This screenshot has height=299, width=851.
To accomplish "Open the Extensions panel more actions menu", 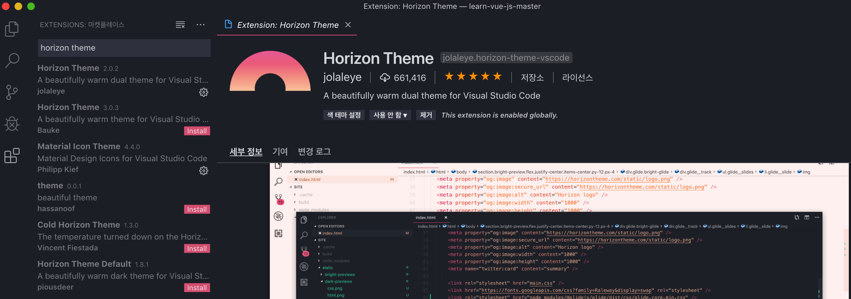I will pos(201,25).
